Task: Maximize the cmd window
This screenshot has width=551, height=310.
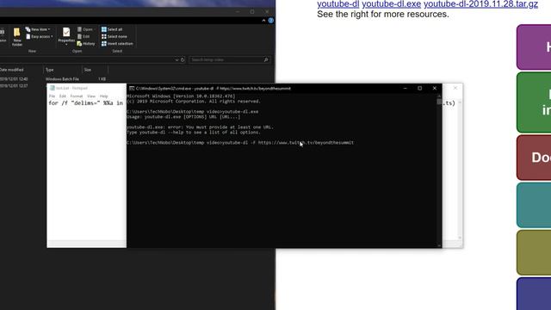Action: 420,88
